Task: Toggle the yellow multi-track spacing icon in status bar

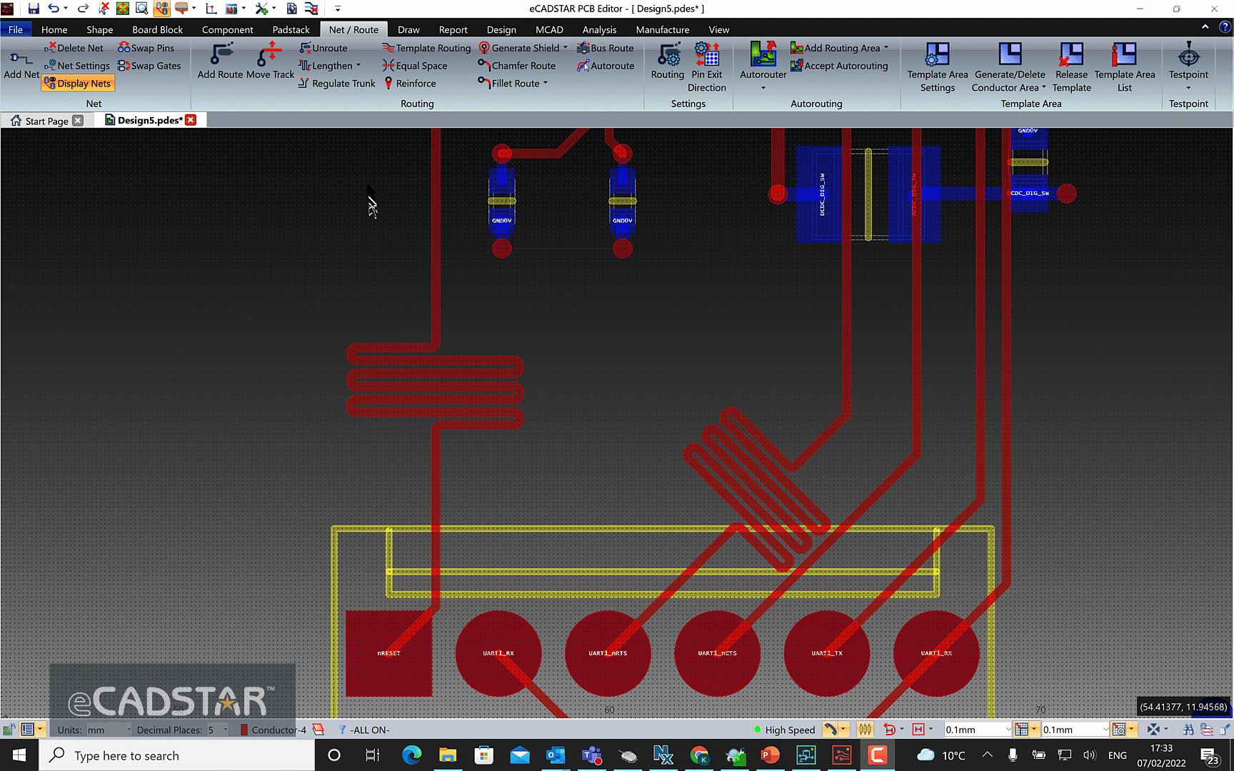Action: pyautogui.click(x=865, y=730)
